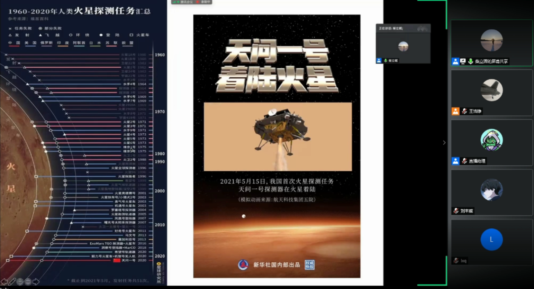
Task: Click the screen-share icon in top participant tile
Action: (463, 61)
